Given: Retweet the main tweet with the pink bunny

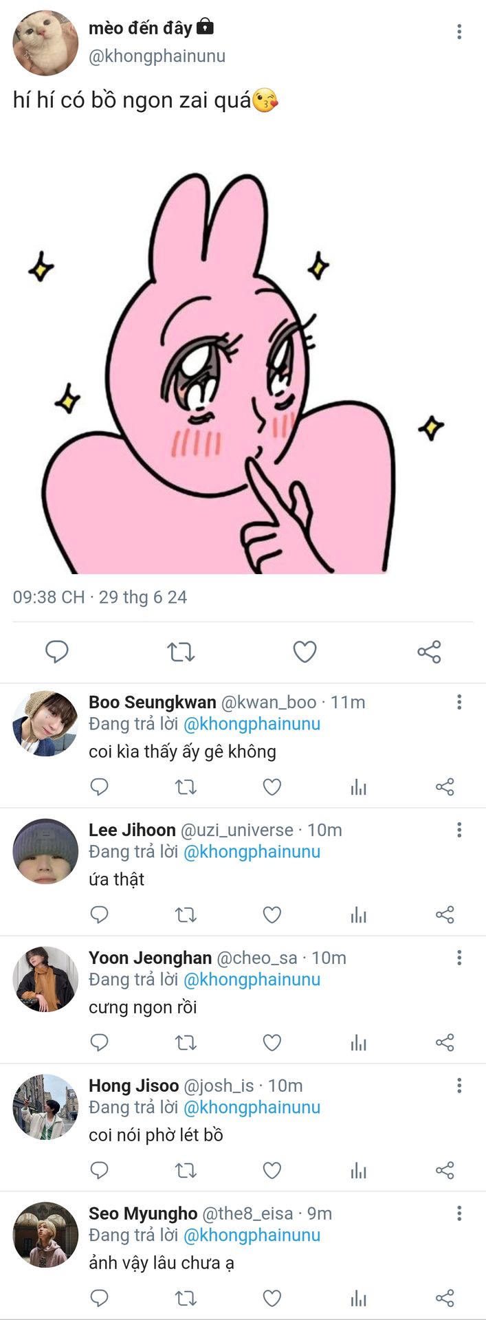Looking at the screenshot, I should point(181,651).
